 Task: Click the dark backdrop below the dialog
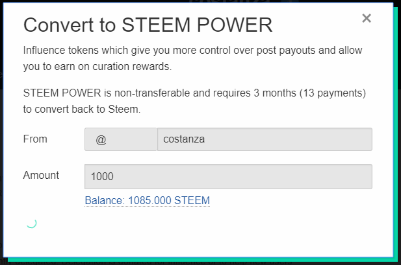pos(195,261)
